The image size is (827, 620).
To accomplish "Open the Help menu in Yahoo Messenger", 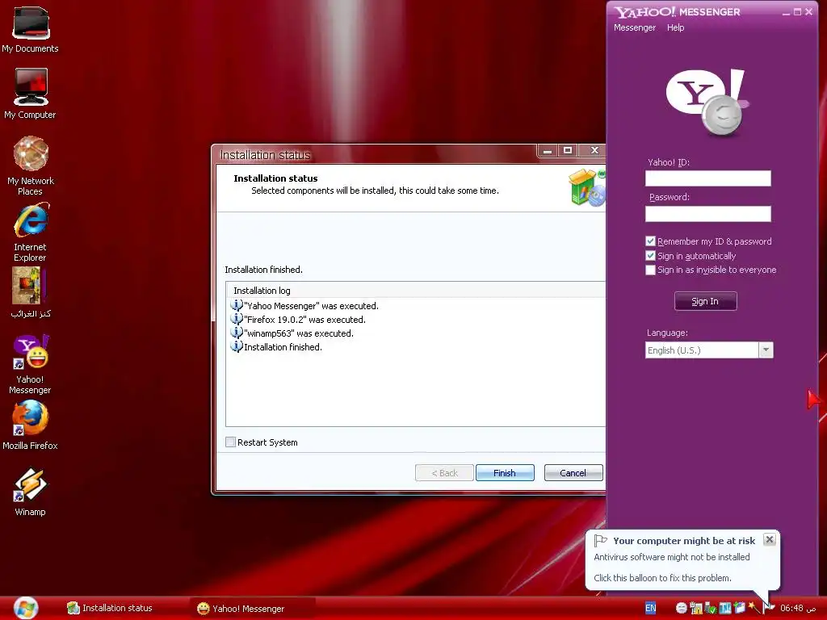I will 675,27.
